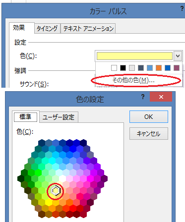The height and width of the screenshot is (222, 185).
Task: Pick the bright magenta hexagon
Action: [90, 178]
